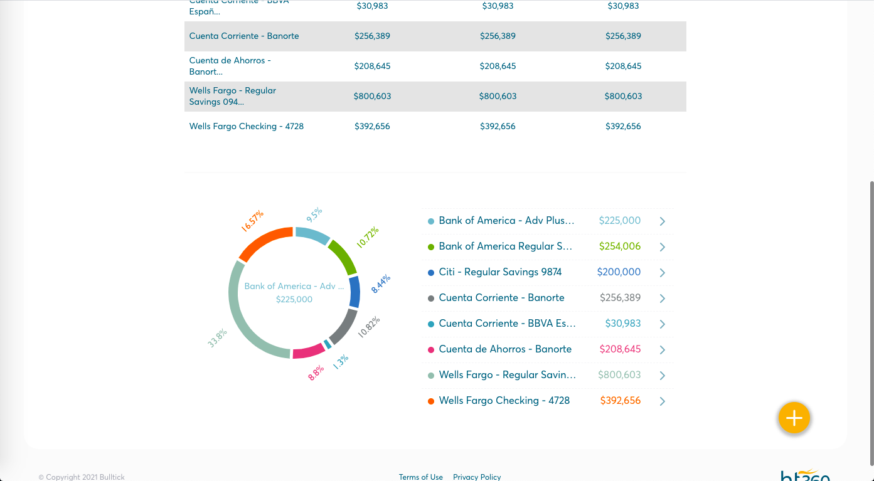This screenshot has width=874, height=481.
Task: Expand the Wells Fargo Regular Savings chevron
Action: pyautogui.click(x=663, y=376)
